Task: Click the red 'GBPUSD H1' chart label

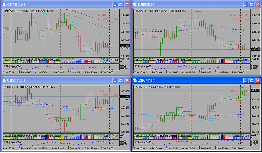Action: (x=108, y=15)
